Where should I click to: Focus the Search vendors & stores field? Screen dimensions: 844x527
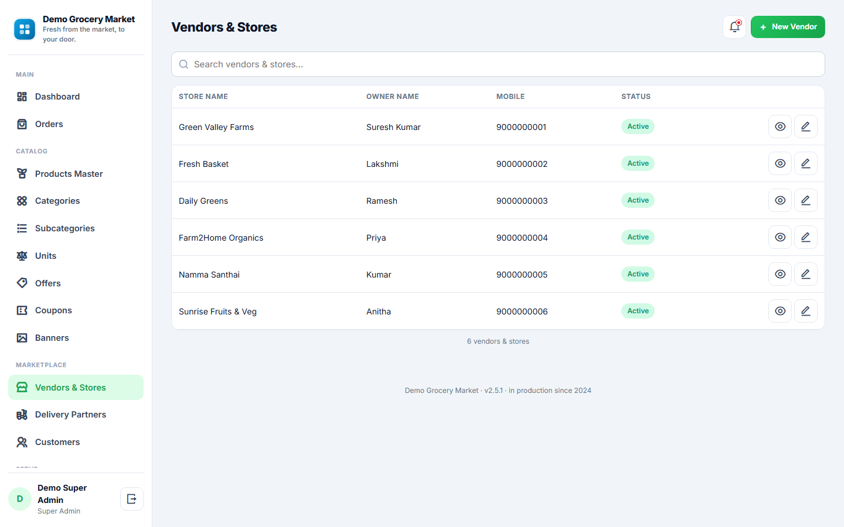(x=498, y=64)
